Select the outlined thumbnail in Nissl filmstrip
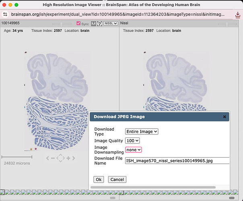Screen dimensions: 243x201 point(121,193)
